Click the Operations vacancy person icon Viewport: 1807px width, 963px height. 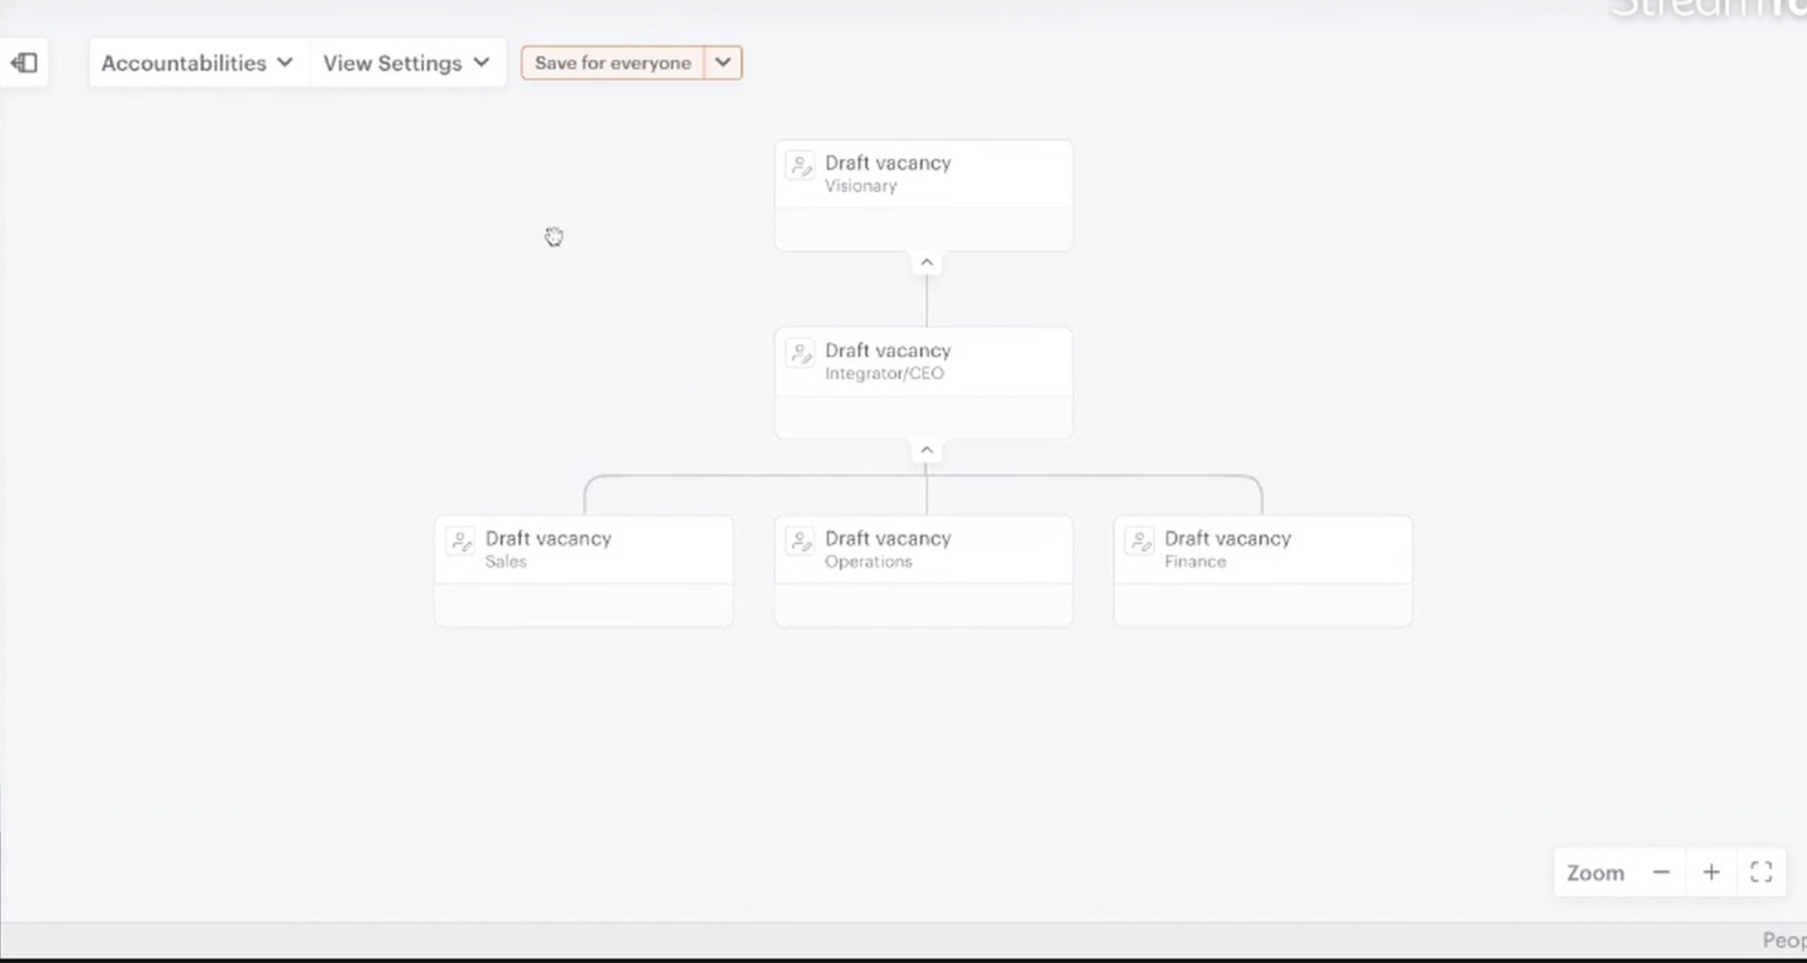click(799, 542)
